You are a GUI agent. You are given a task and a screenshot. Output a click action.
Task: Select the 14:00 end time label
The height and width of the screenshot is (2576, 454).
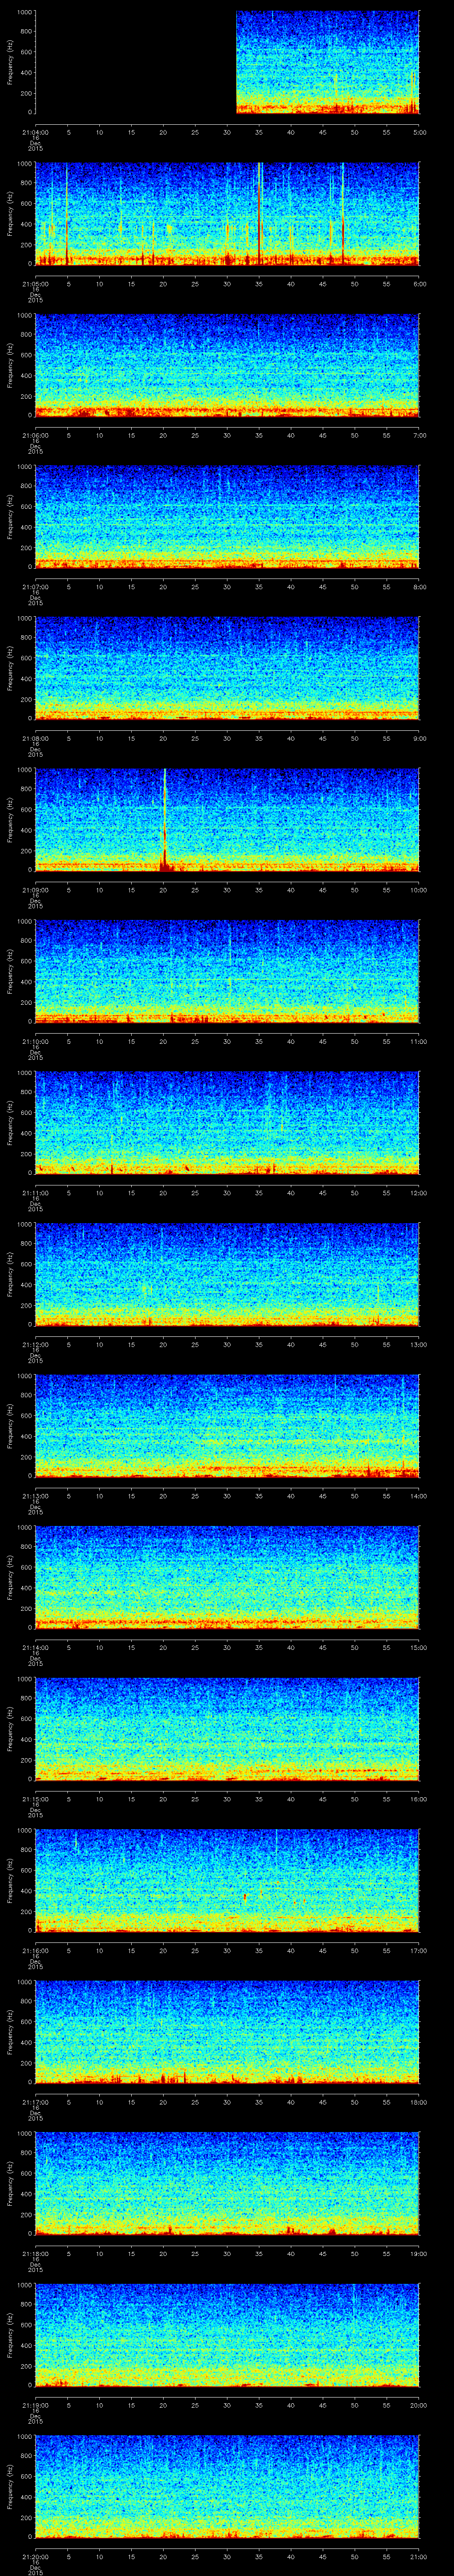418,1496
